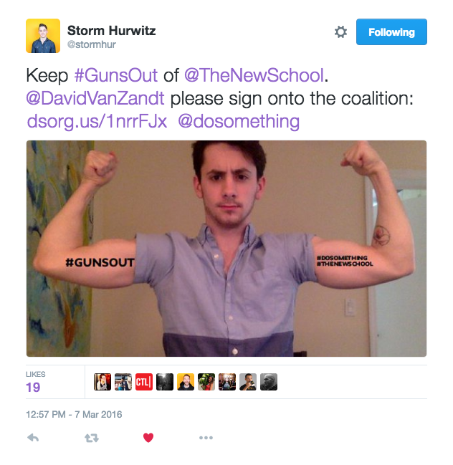Open the @DavidVanZandt mention

tap(95, 98)
